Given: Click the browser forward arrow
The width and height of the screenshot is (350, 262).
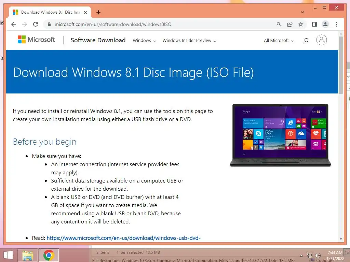Looking at the screenshot, I should tap(25, 24).
